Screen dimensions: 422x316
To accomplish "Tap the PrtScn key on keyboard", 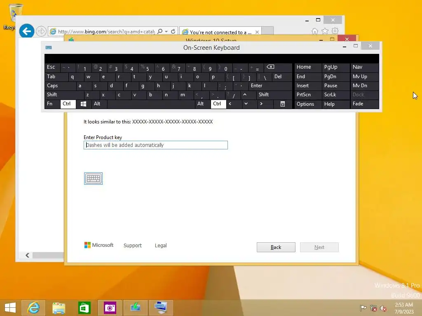I will [x=308, y=95].
